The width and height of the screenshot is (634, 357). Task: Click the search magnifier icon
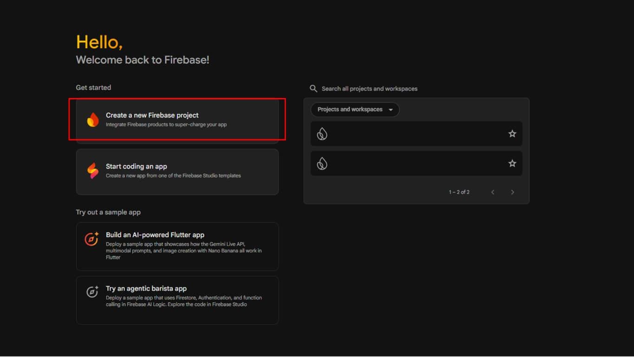point(314,89)
